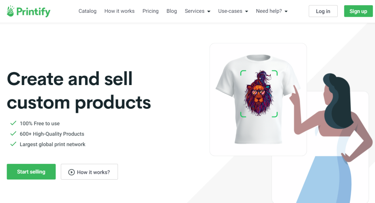The width and height of the screenshot is (375, 203).
Task: Click the checkmark beside 100% Free to use
Action: [x=13, y=123]
